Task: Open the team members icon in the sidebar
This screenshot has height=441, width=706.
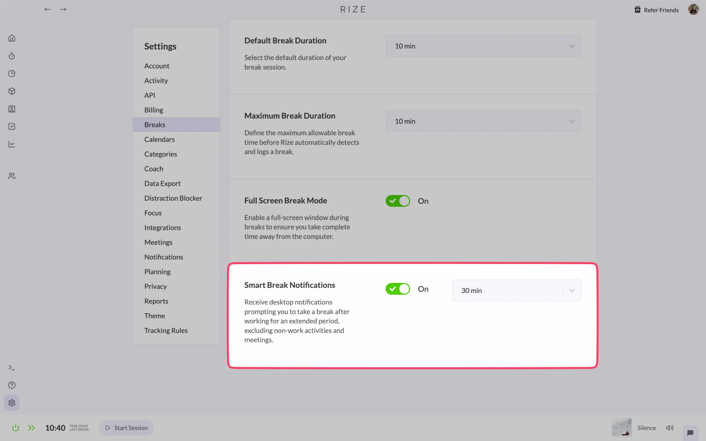Action: click(12, 176)
